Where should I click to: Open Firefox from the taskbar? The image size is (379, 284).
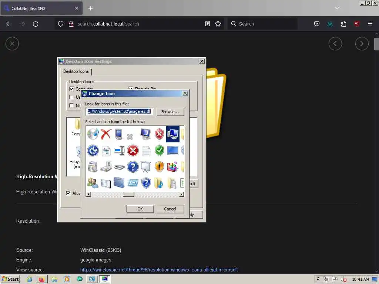(41, 279)
